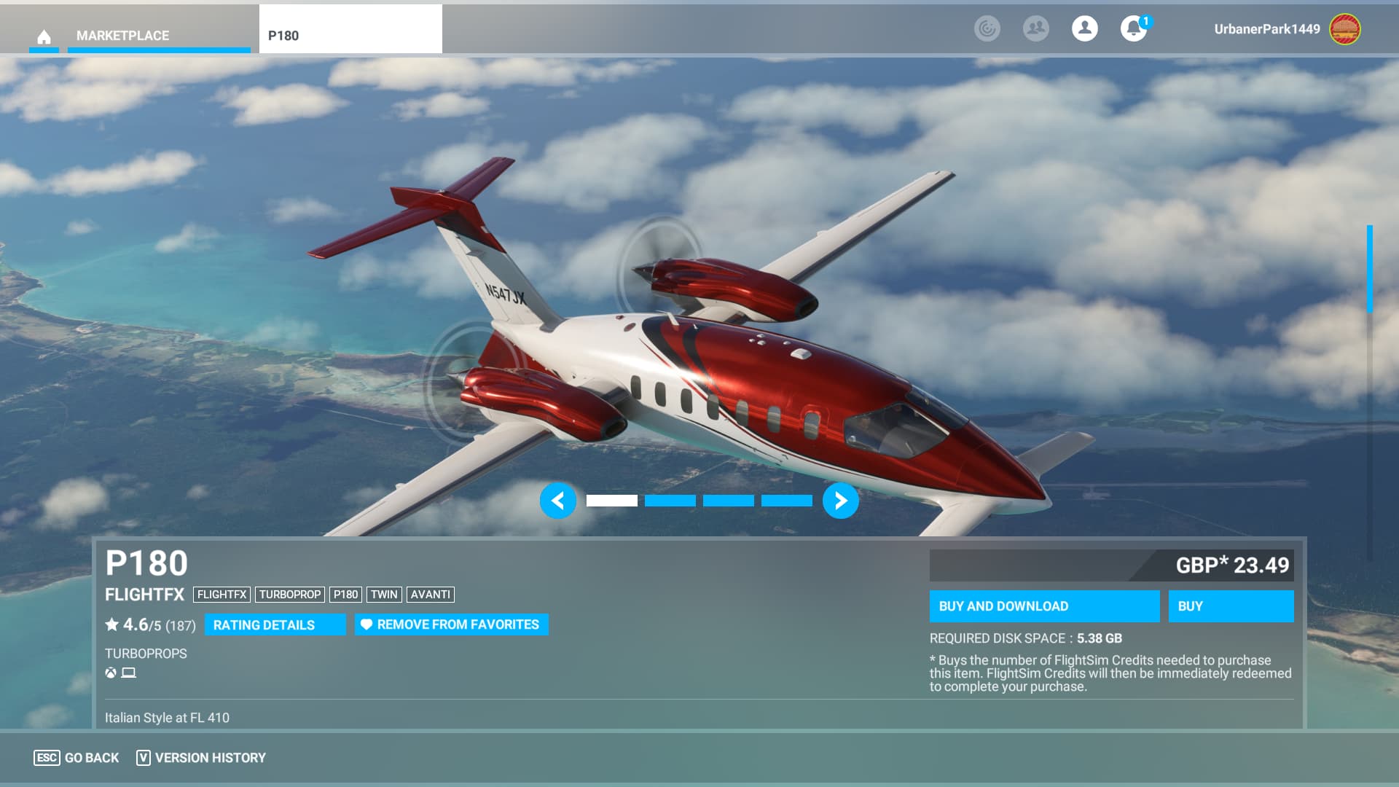Open the Marketplace tab
This screenshot has width=1399, height=787.
(159, 35)
